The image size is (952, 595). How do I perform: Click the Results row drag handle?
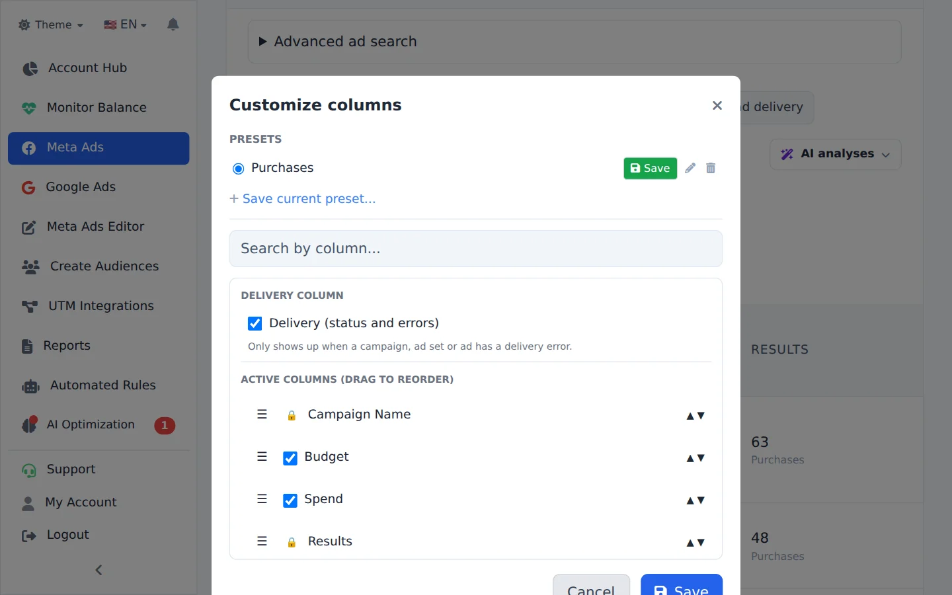pyautogui.click(x=262, y=541)
